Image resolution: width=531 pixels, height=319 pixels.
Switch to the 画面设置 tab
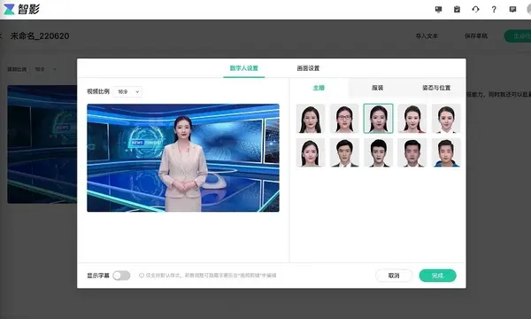[308, 68]
